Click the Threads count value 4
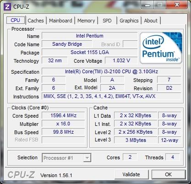 pos(173,157)
